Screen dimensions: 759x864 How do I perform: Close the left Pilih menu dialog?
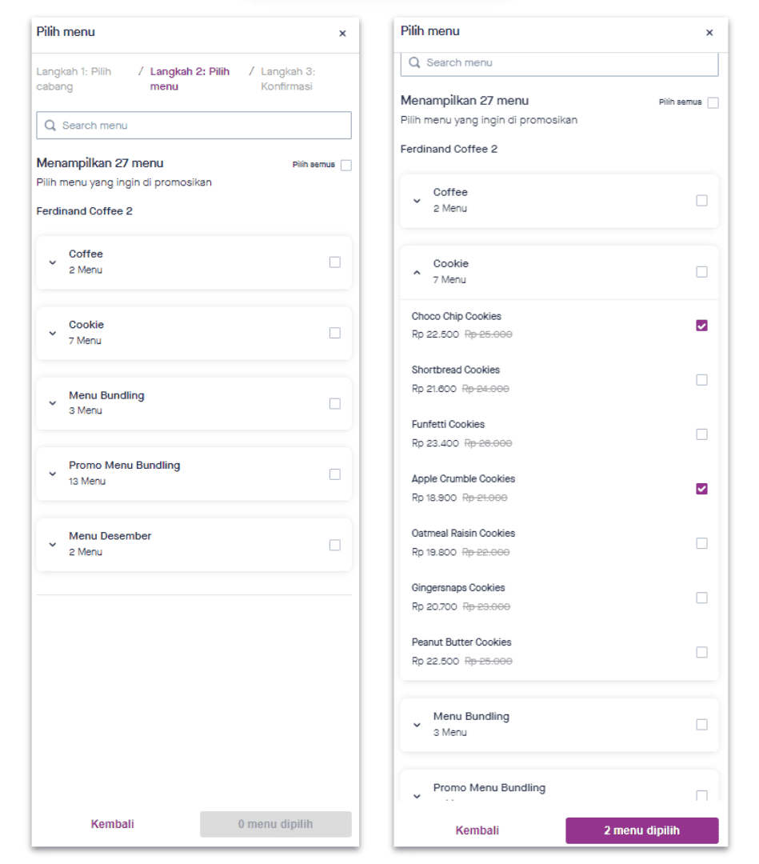pos(342,34)
